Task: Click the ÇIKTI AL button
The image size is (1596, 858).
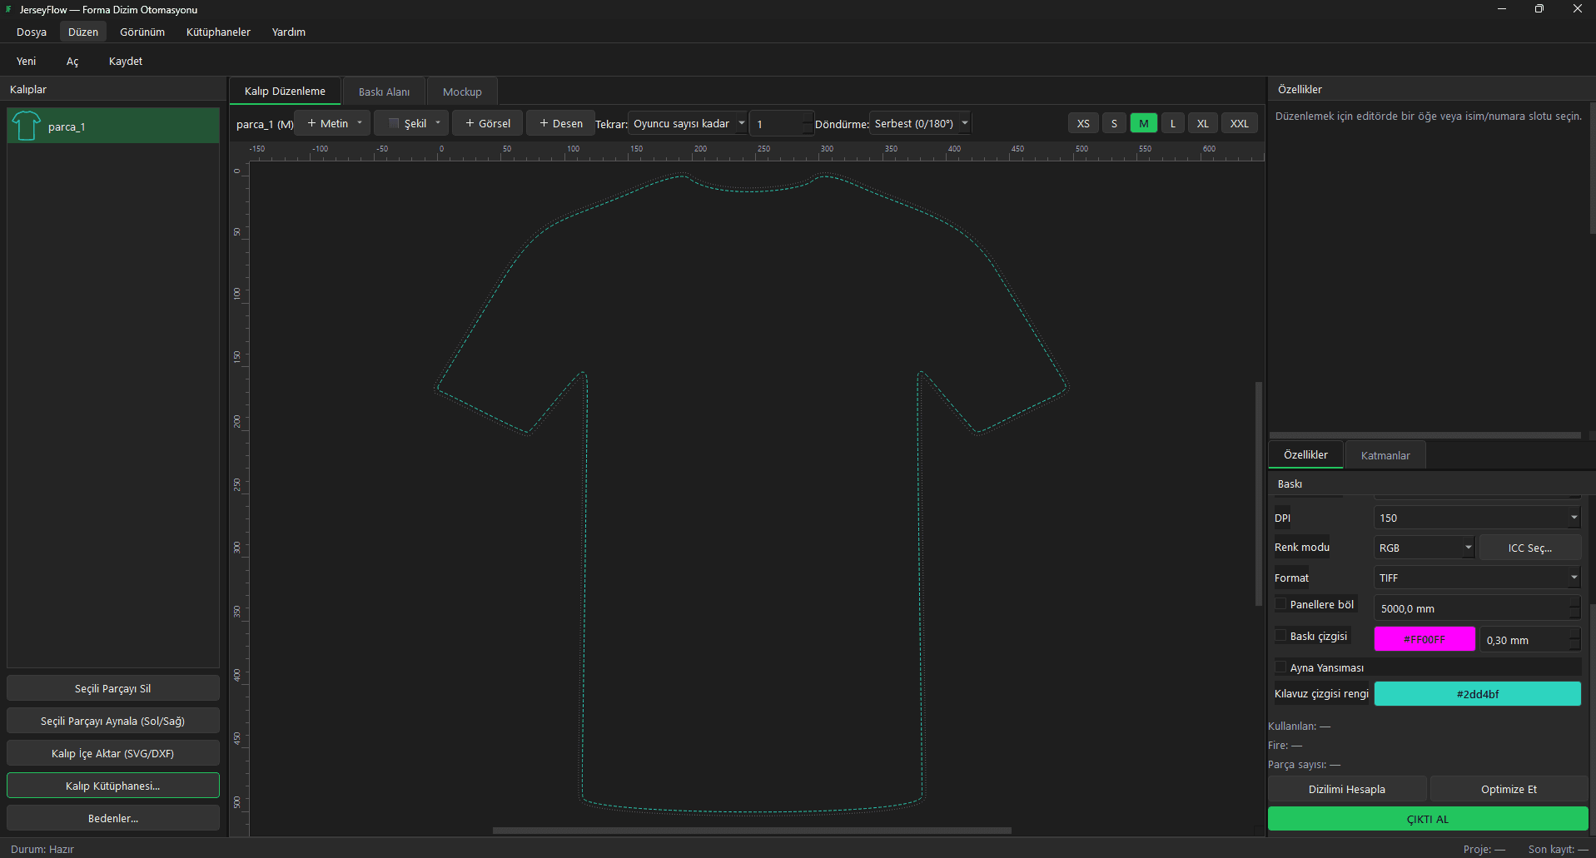Action: coord(1428,819)
